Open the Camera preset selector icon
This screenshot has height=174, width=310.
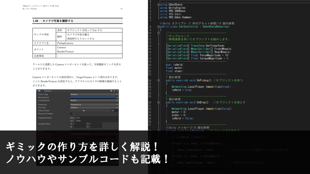click(x=114, y=91)
